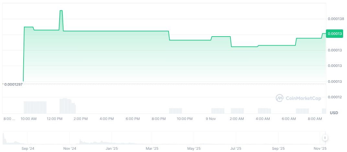The image size is (347, 152).
Task: Click the volume bars near 10:00 AM
Action: point(35,107)
